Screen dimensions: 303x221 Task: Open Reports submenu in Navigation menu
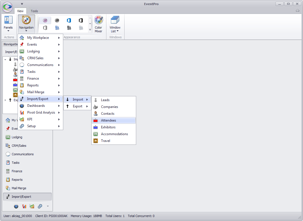[x=41, y=85]
